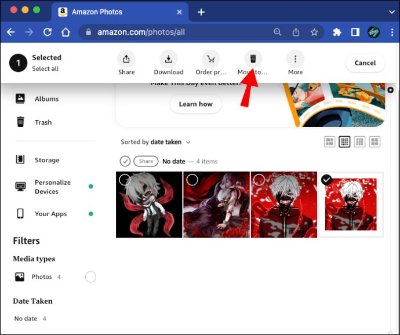Select the first chibi character photo checkbox
This screenshot has height=335, width=400.
[125, 180]
